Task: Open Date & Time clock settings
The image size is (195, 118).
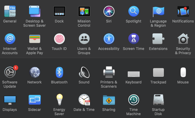Action: tap(84, 100)
